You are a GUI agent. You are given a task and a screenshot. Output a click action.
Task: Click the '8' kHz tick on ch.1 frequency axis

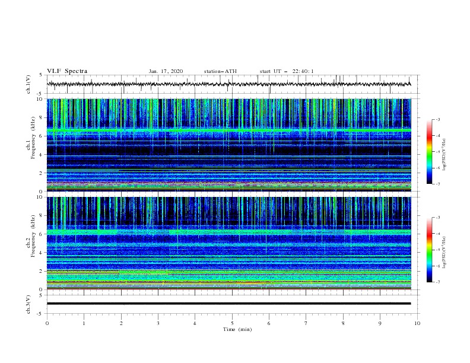(x=42, y=117)
